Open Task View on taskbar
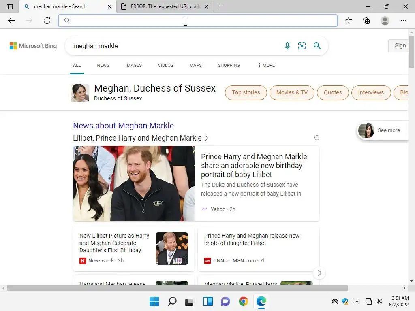Screen dimensions: 415x311 [189, 302]
